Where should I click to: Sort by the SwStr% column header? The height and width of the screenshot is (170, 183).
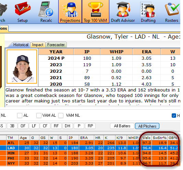tap(160, 138)
